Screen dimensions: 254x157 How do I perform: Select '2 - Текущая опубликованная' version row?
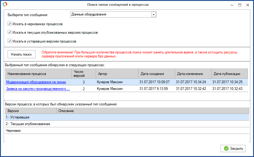(28, 124)
